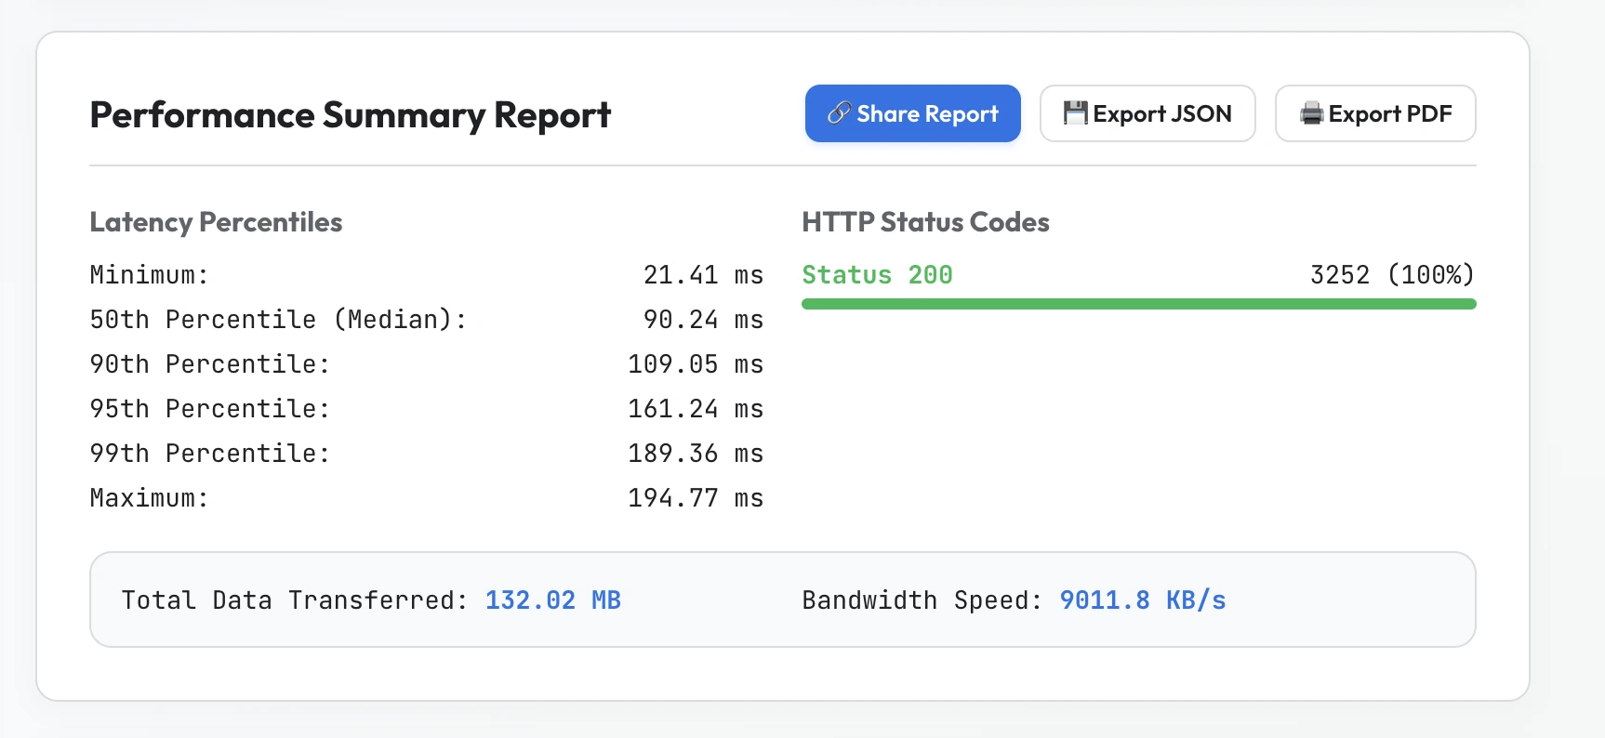Click the Export PDF button
This screenshot has height=738, width=1605.
coord(1374,113)
